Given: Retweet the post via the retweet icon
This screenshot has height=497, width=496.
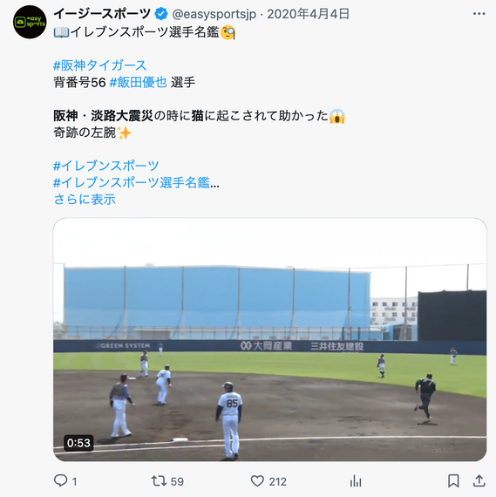Looking at the screenshot, I should 160,480.
